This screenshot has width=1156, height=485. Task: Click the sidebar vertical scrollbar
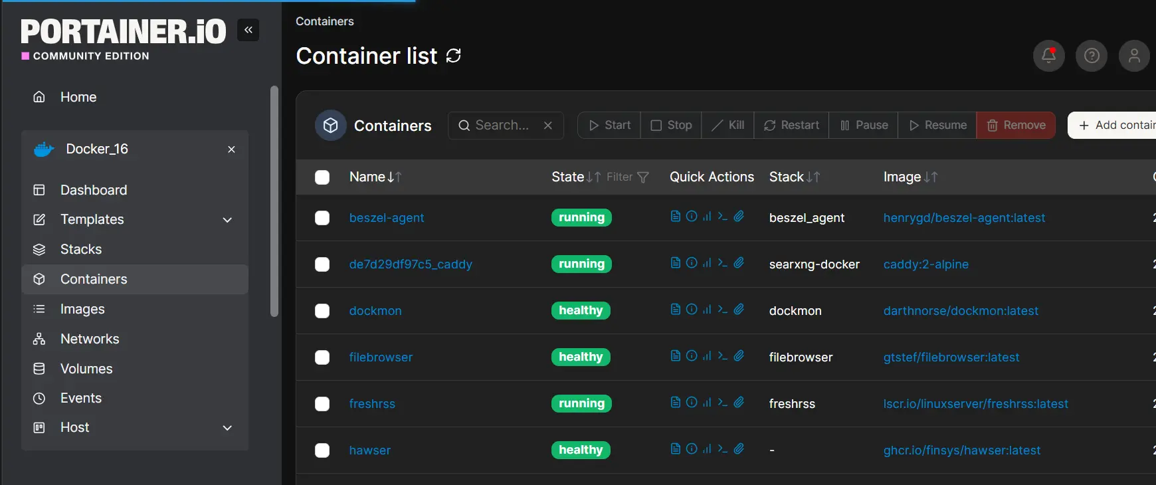274,201
